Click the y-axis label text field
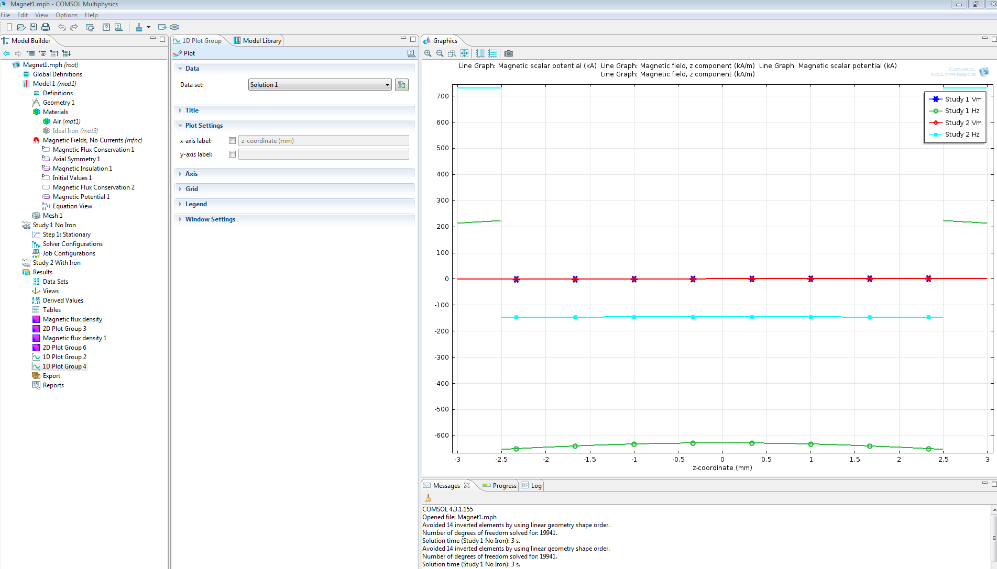Image resolution: width=997 pixels, height=569 pixels. pos(323,154)
